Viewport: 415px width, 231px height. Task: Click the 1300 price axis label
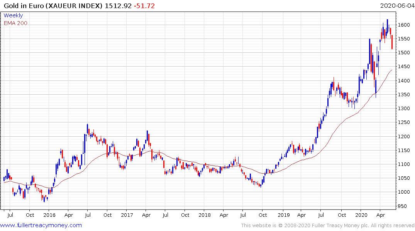(404, 109)
